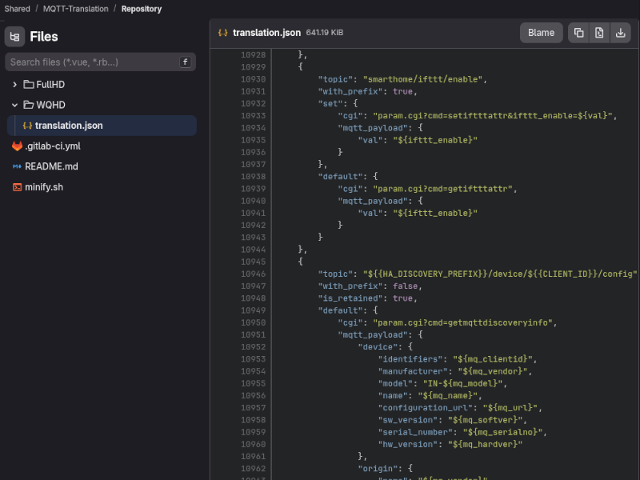Toggle the file tree panel icon

tap(14, 37)
